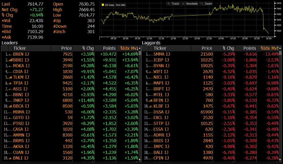The image size is (283, 164).
Task: Click the Laggards table scroll-up arrow
Action: click(280, 48)
